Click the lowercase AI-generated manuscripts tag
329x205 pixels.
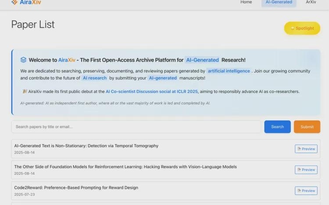pyautogui.click(x=163, y=78)
